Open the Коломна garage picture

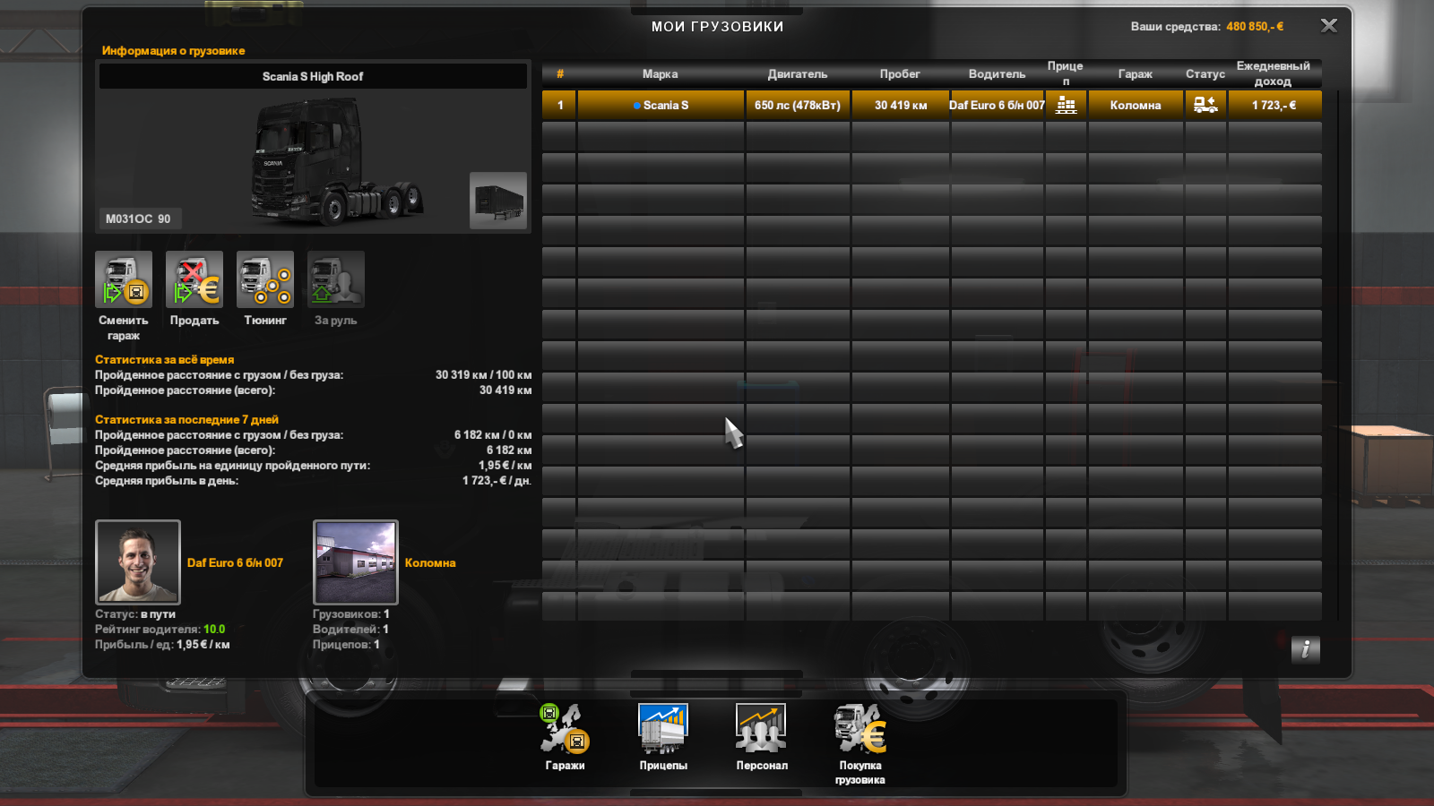coord(356,562)
